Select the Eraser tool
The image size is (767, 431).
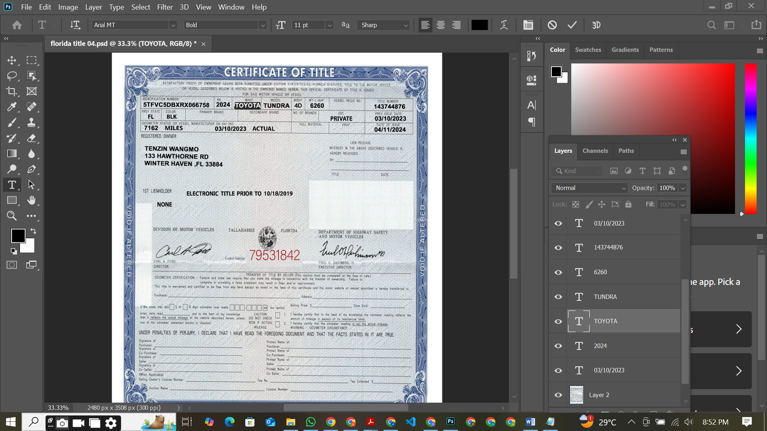[32, 138]
